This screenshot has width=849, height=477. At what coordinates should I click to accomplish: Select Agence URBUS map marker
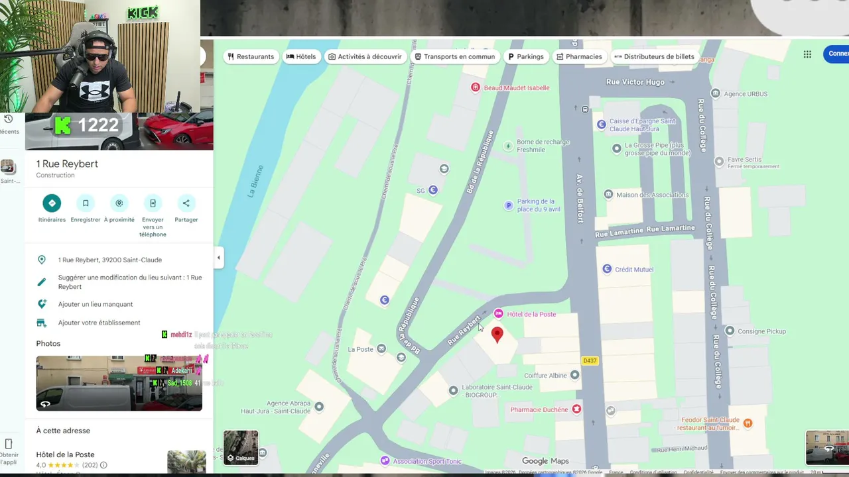tap(715, 93)
